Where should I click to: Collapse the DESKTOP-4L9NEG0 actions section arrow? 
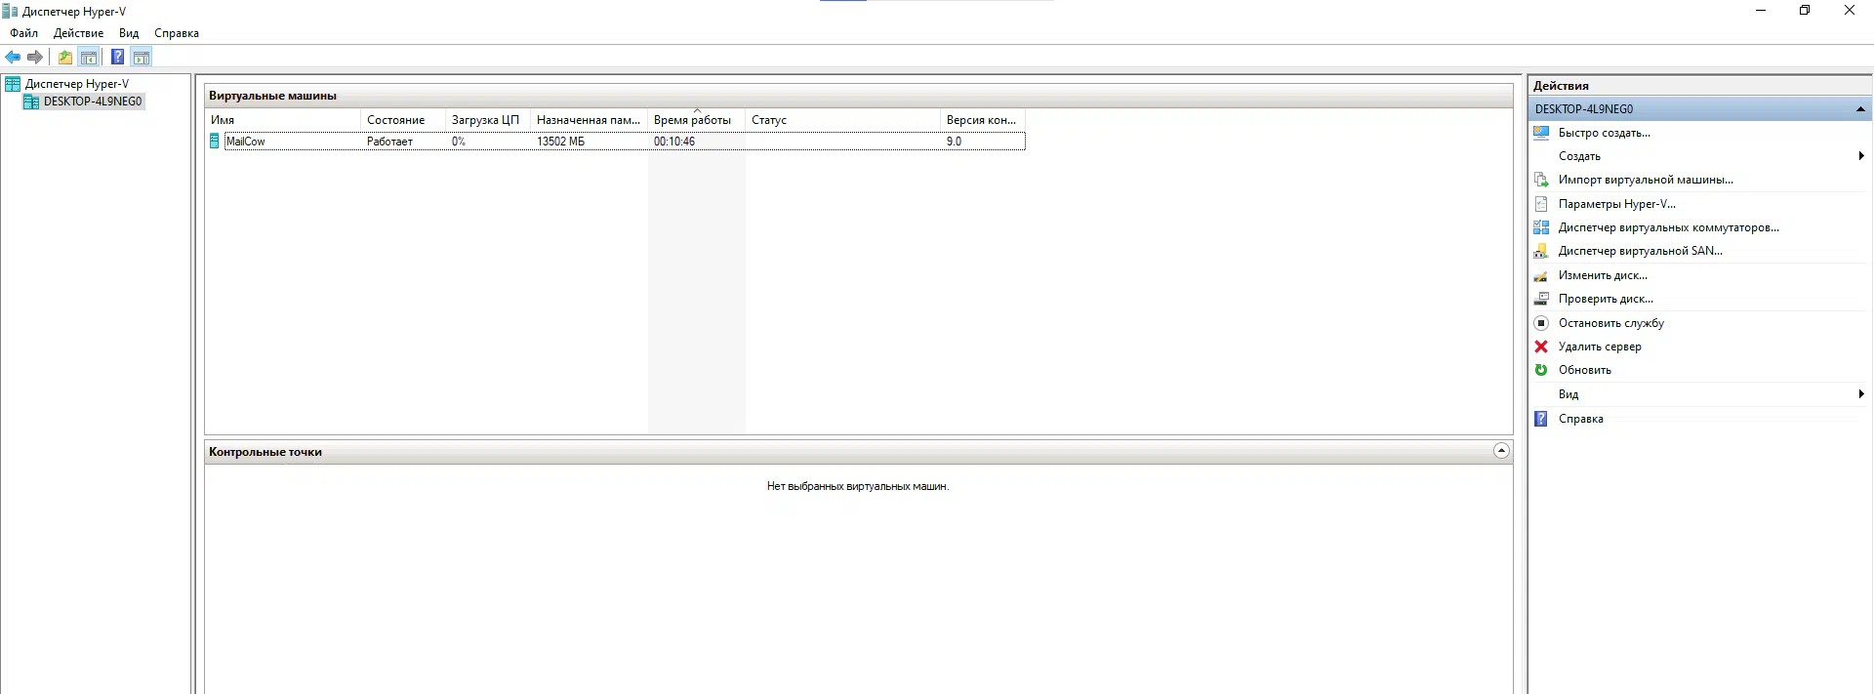(x=1860, y=109)
